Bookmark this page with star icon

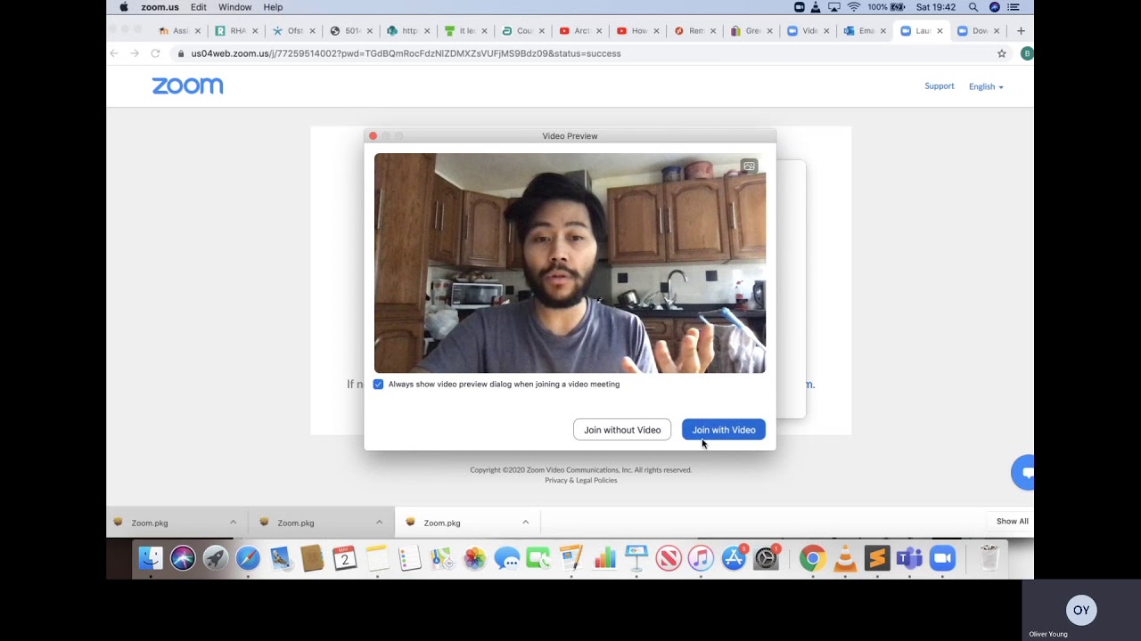pos(1002,53)
